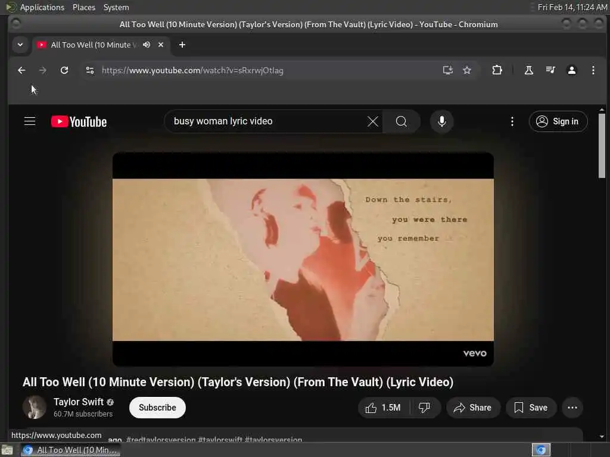The image size is (610, 457).
Task: View site information icon in address bar
Action: tap(90, 70)
